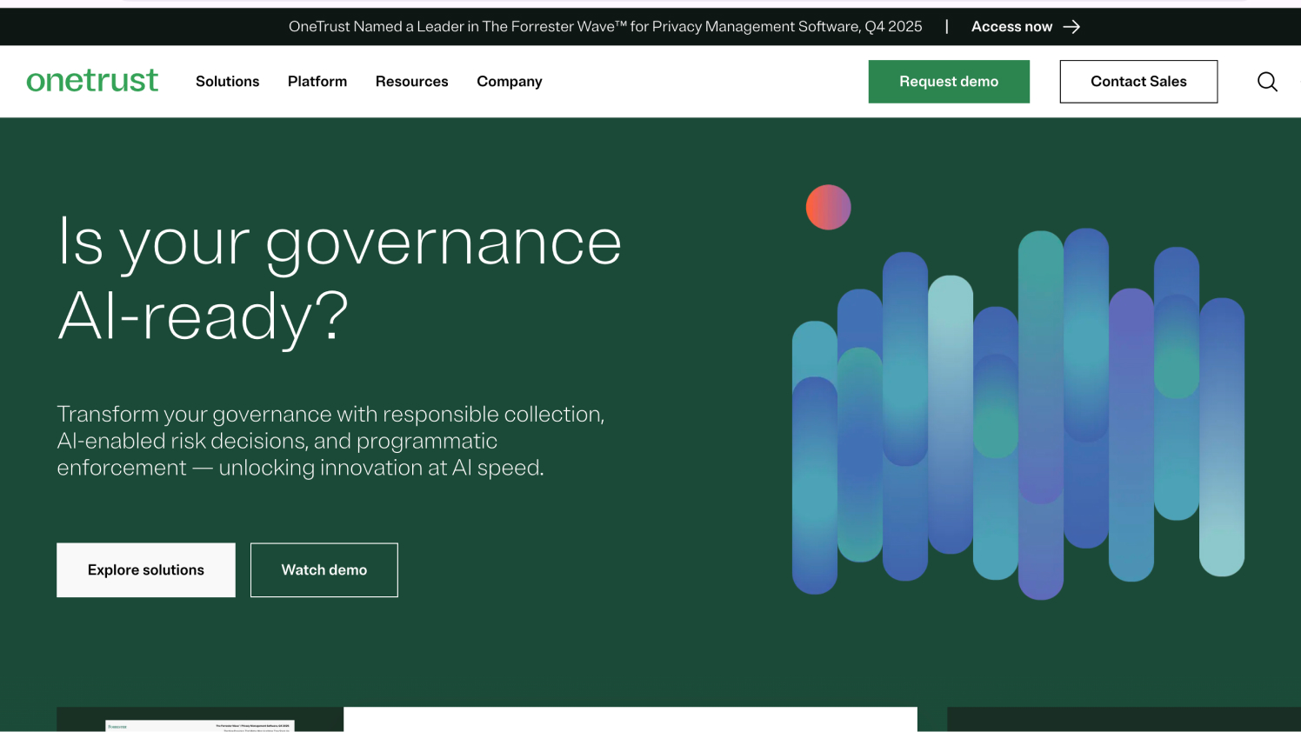Open the Access now announcement link
Screen dimensions: 1301x732
pos(1011,26)
